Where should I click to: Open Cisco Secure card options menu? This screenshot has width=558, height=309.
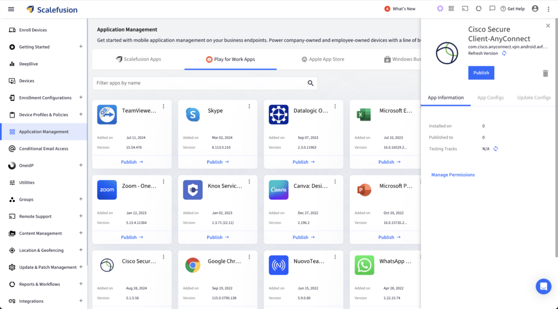163,257
